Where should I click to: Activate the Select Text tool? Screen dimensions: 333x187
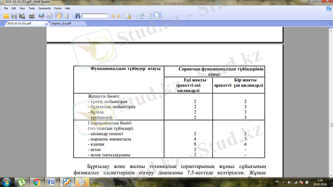click(67, 16)
